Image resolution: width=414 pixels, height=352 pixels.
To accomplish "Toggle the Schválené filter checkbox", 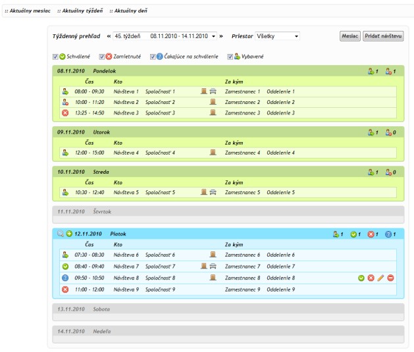I will point(55,57).
